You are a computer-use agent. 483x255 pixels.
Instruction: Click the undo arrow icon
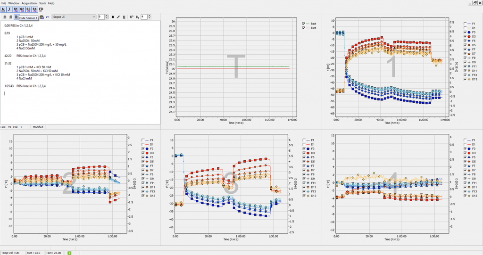click(x=48, y=17)
